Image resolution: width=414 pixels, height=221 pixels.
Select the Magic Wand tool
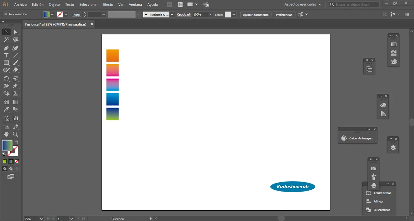6,39
